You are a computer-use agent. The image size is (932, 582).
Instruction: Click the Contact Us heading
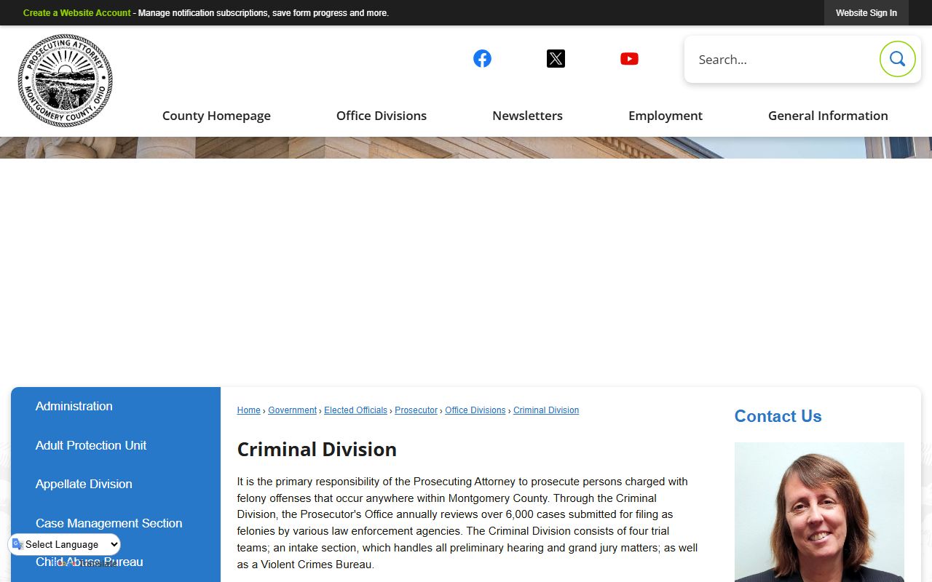coord(778,416)
